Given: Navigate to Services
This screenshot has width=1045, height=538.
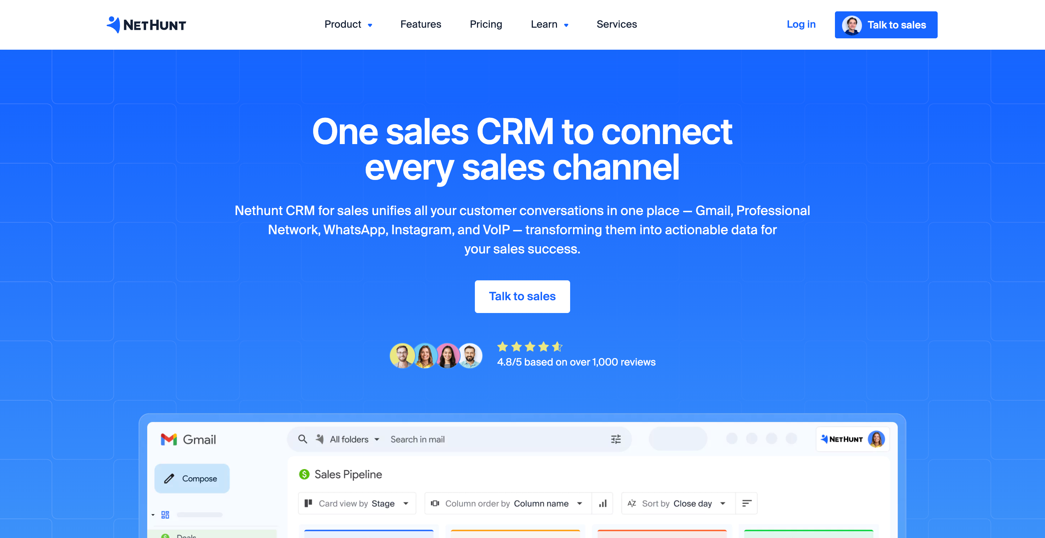Looking at the screenshot, I should [617, 24].
